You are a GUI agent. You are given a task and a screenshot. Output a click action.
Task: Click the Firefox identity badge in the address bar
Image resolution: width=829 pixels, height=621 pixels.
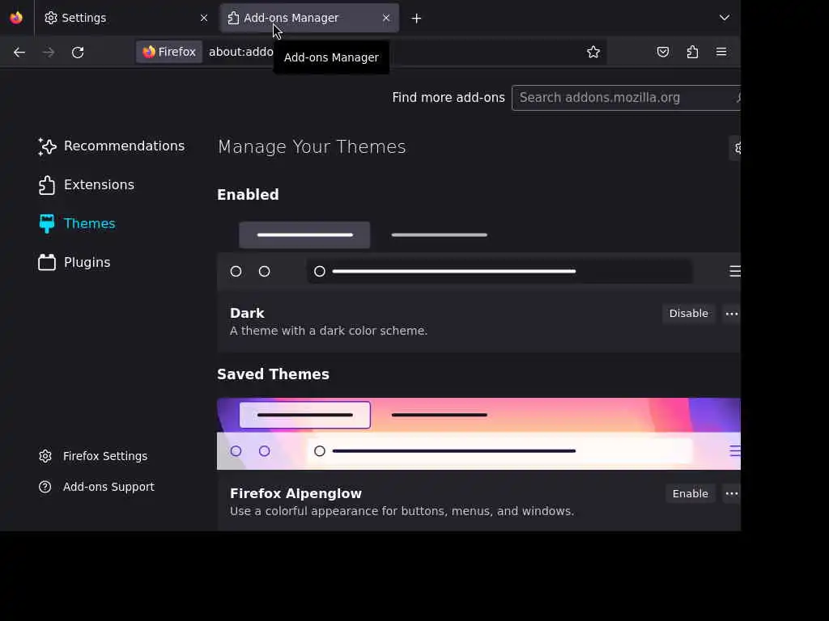coord(169,52)
